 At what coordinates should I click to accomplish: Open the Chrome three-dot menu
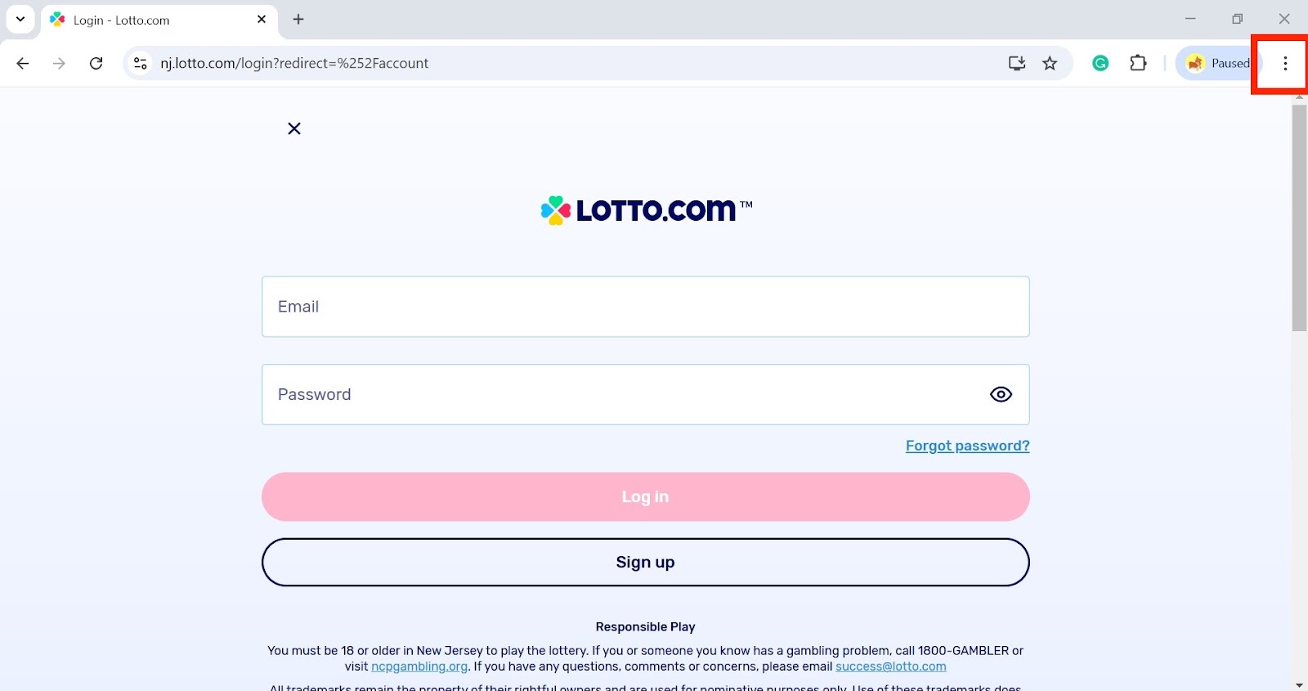click(x=1285, y=63)
